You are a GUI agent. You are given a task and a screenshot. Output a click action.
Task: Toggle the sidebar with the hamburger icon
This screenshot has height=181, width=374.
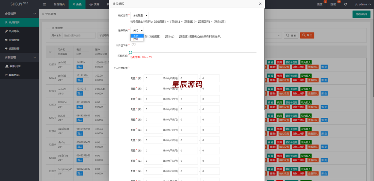click(x=44, y=4)
